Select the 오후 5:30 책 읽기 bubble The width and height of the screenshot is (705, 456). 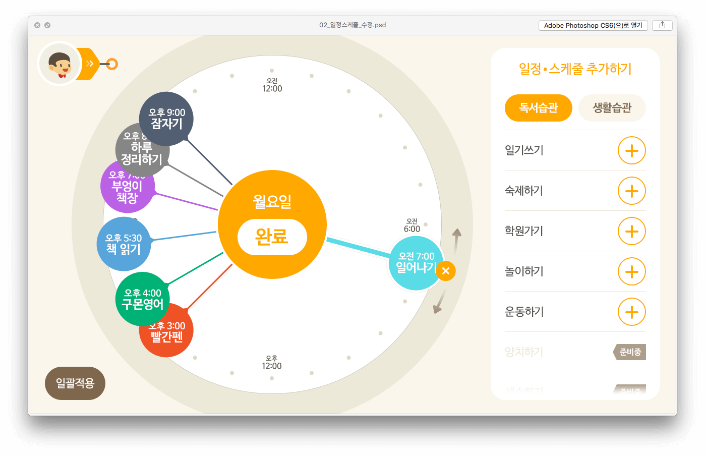pos(124,244)
